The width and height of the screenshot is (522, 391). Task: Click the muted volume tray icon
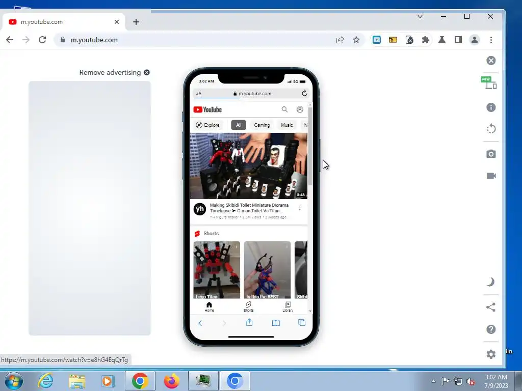coord(470,381)
